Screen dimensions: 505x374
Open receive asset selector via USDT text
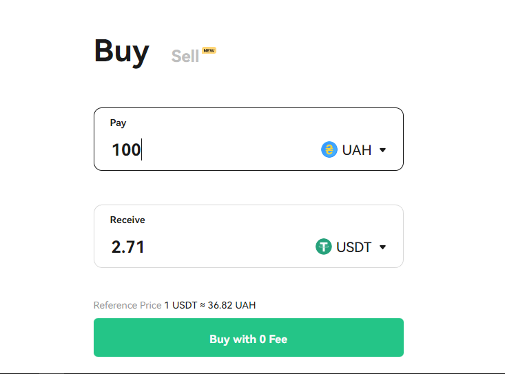[353, 247]
